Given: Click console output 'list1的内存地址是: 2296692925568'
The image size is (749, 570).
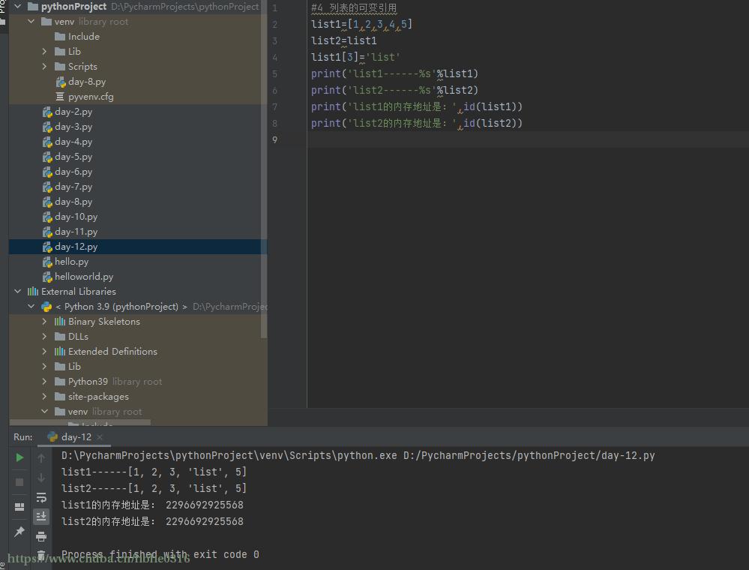Looking at the screenshot, I should click(x=152, y=505).
